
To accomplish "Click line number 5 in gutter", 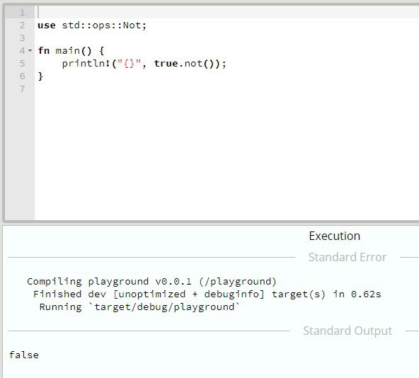I will [22, 64].
